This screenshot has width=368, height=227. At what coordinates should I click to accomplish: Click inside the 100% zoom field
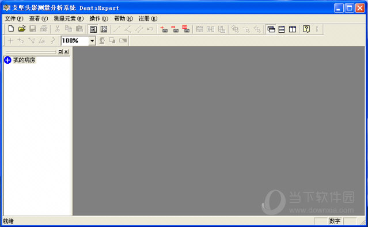(x=75, y=41)
